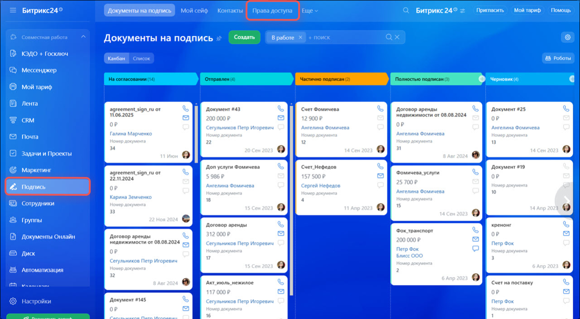Open card titled Документ #145

129,300
